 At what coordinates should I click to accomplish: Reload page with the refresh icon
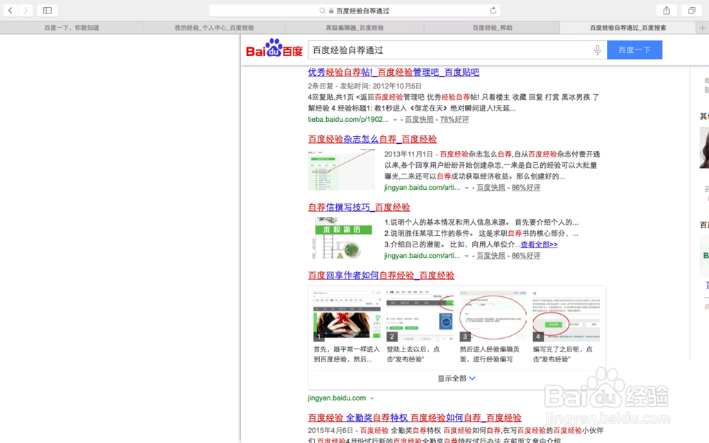click(x=493, y=11)
